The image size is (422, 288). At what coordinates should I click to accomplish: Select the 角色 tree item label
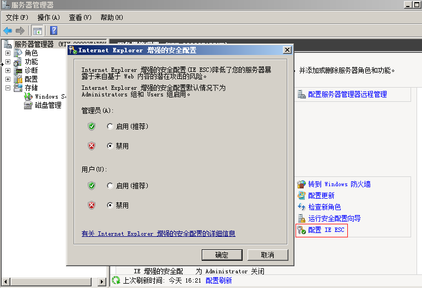(31, 53)
